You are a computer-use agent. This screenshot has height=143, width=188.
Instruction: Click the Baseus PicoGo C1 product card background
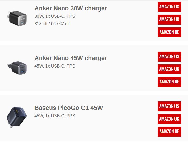pos(119,130)
